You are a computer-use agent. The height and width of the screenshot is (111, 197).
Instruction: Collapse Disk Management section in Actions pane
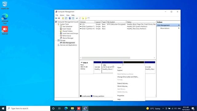(179, 25)
